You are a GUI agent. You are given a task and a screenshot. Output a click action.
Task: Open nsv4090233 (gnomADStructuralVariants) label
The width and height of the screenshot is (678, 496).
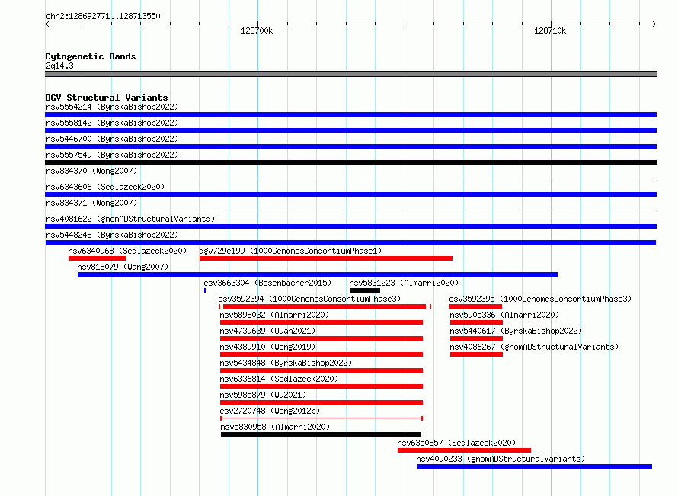(501, 459)
